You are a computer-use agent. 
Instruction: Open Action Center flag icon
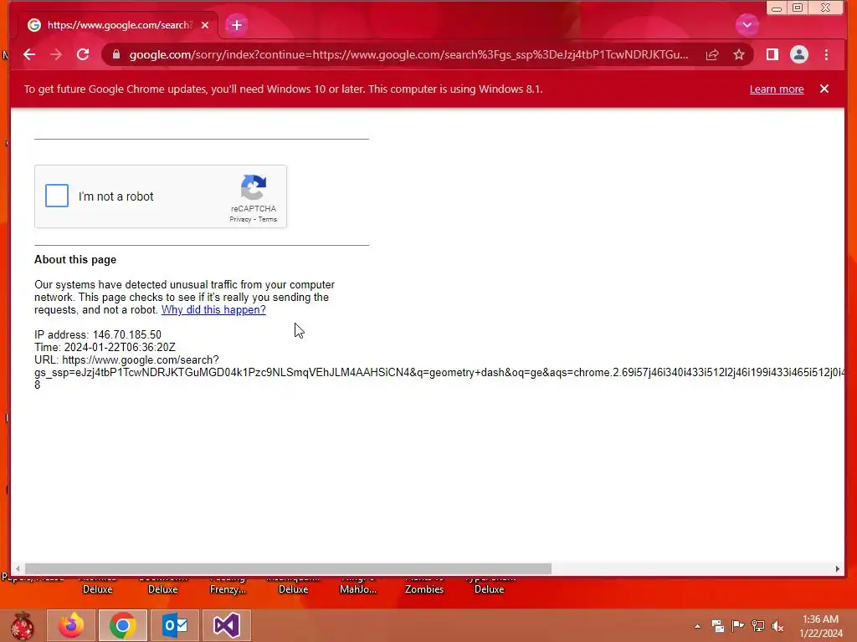click(x=738, y=625)
